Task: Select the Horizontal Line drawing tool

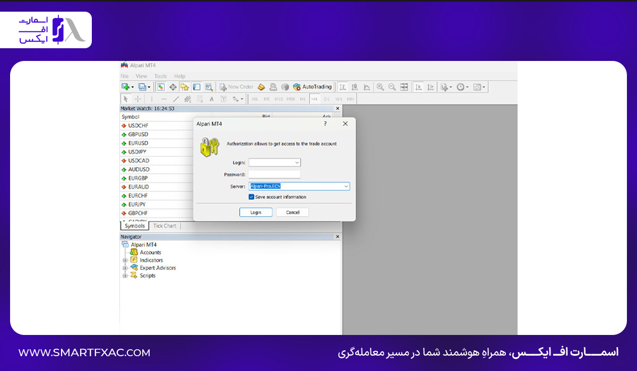Action: (x=164, y=99)
